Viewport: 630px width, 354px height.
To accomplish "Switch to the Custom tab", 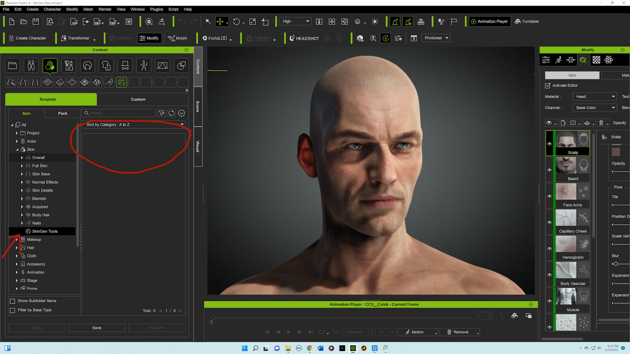I will (x=138, y=99).
